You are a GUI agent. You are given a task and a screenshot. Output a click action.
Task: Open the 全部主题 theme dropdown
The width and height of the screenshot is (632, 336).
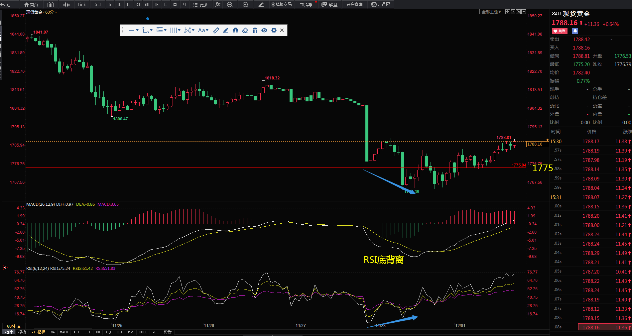(x=492, y=12)
